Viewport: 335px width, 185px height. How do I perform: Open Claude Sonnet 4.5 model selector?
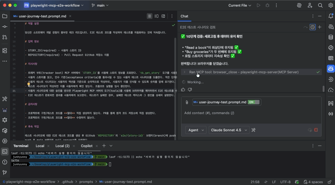(229, 130)
